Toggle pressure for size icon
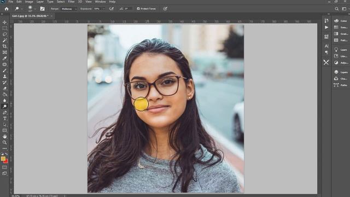This screenshot has height=197, width=350. [165, 9]
